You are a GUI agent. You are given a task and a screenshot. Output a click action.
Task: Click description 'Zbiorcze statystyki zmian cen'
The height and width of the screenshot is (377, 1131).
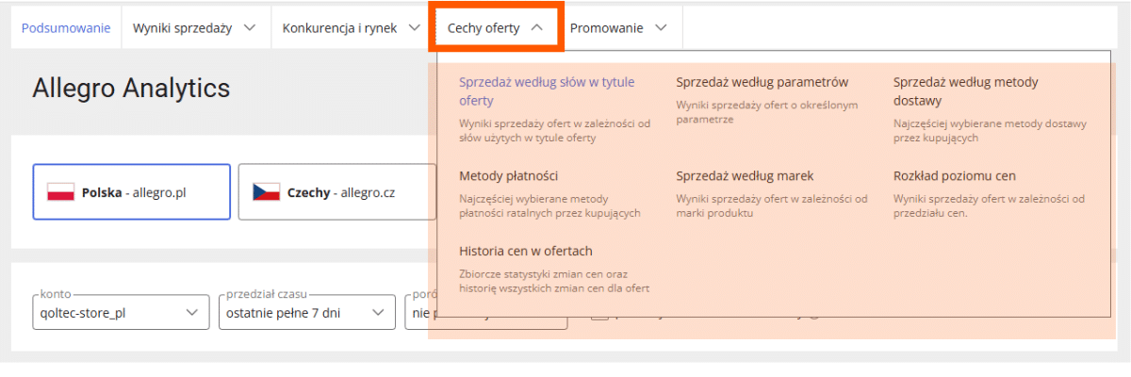pos(554,282)
